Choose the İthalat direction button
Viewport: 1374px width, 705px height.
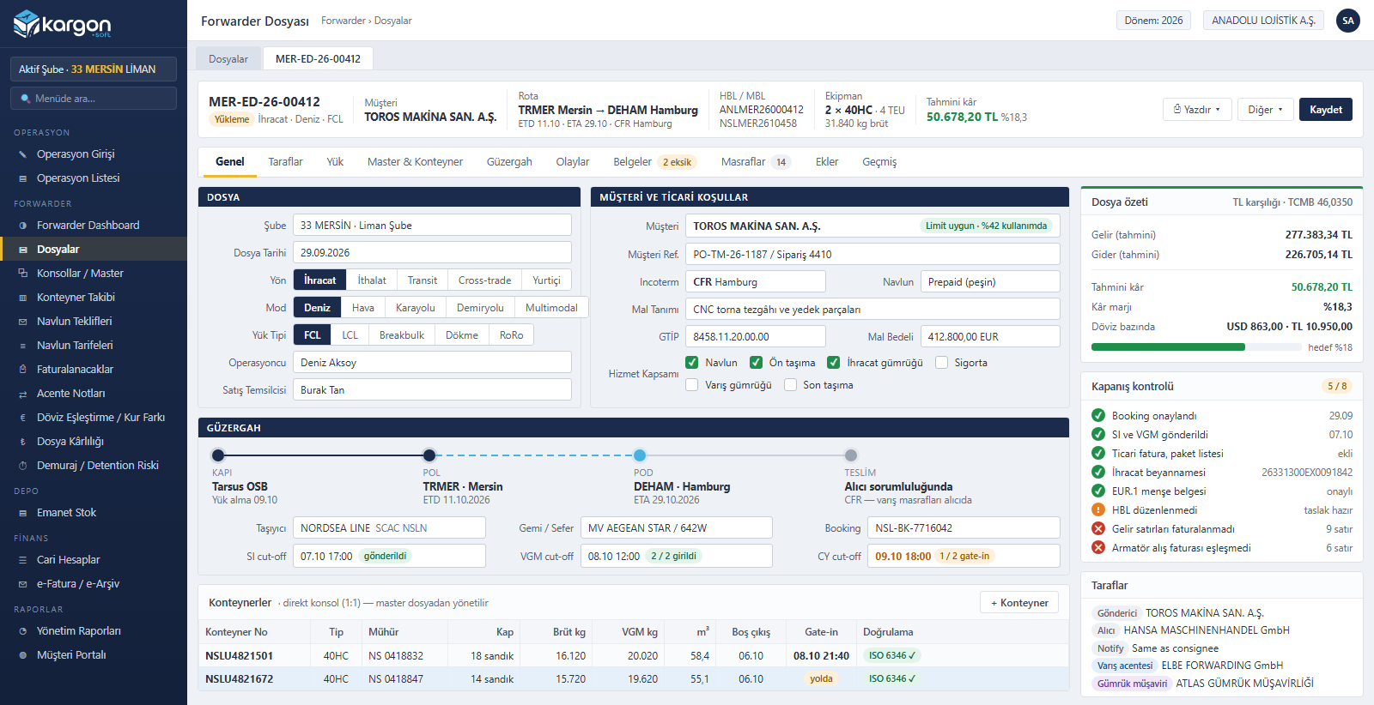pyautogui.click(x=372, y=280)
